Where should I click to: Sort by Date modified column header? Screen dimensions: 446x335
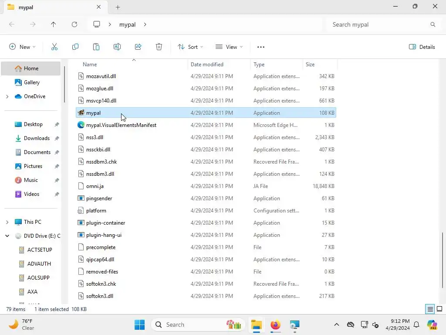(x=220, y=65)
